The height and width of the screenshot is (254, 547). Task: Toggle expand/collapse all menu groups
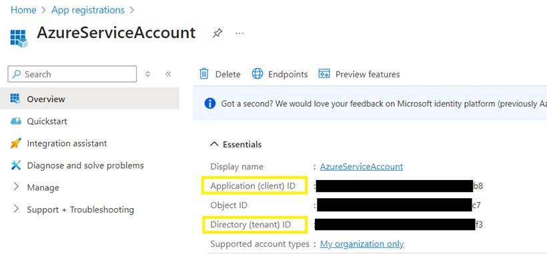point(148,74)
